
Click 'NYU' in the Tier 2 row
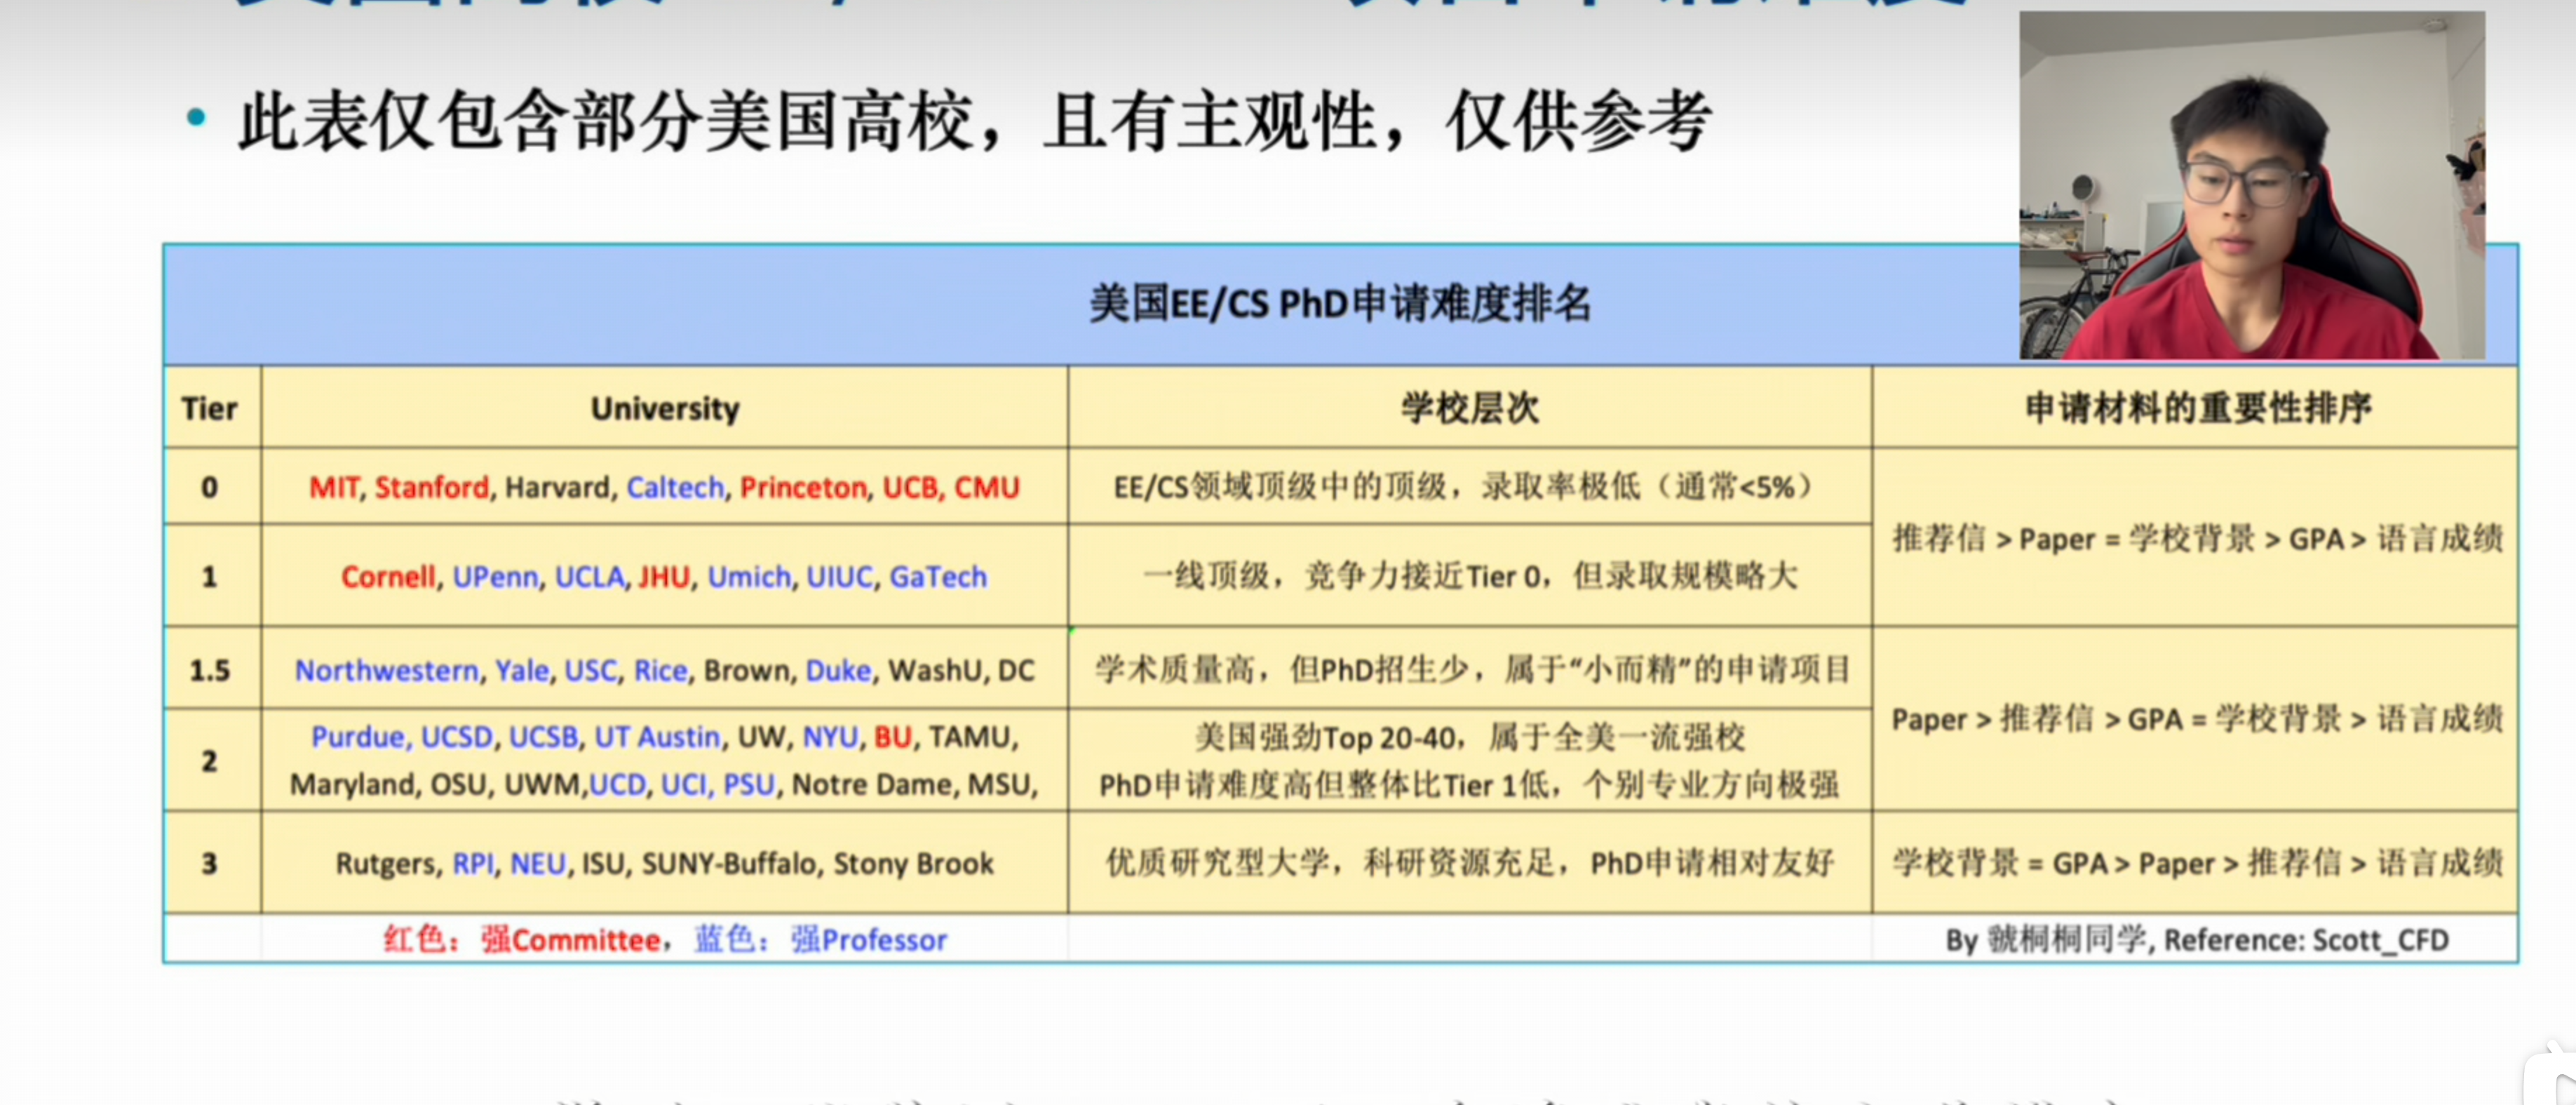831,737
